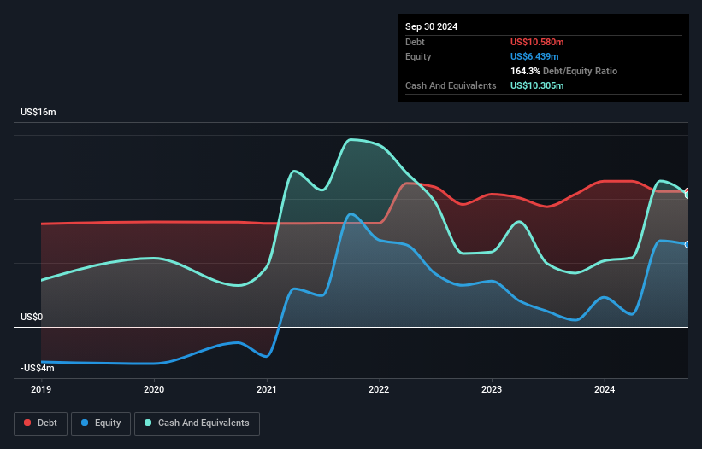
Task: Select the 2022 x-axis label
Action: pyautogui.click(x=379, y=389)
